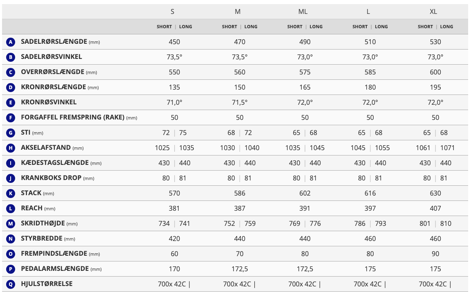Click the SHORT label under size L

click(360, 27)
